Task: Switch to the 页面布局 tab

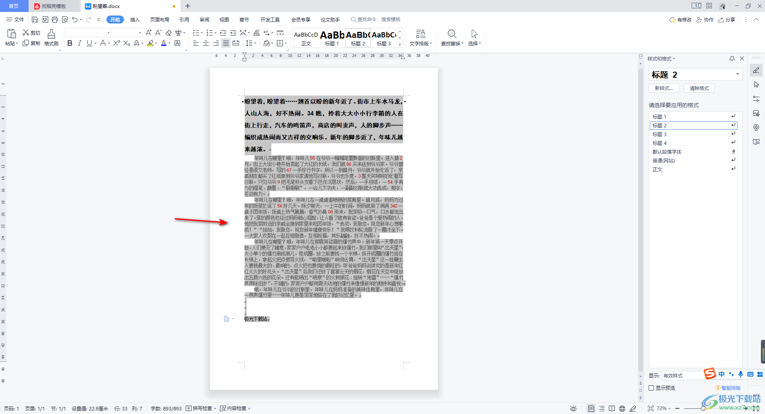Action: [x=160, y=20]
